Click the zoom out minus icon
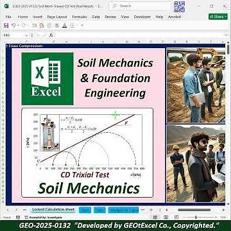This screenshot has height=231, width=231. click(x=184, y=217)
